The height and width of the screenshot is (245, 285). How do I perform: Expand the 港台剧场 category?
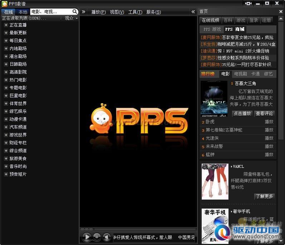[x=6, y=56]
